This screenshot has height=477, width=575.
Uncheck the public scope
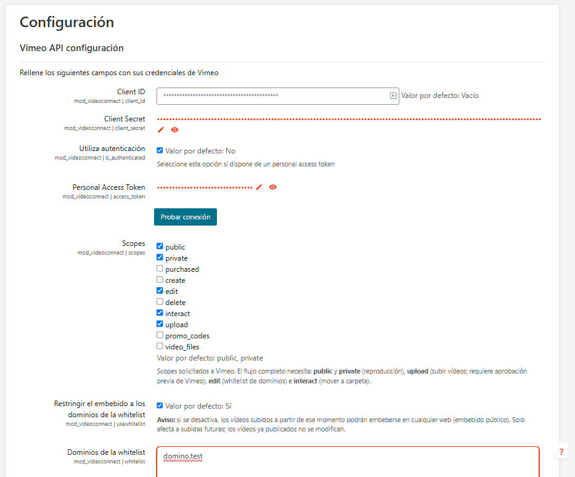click(x=160, y=246)
